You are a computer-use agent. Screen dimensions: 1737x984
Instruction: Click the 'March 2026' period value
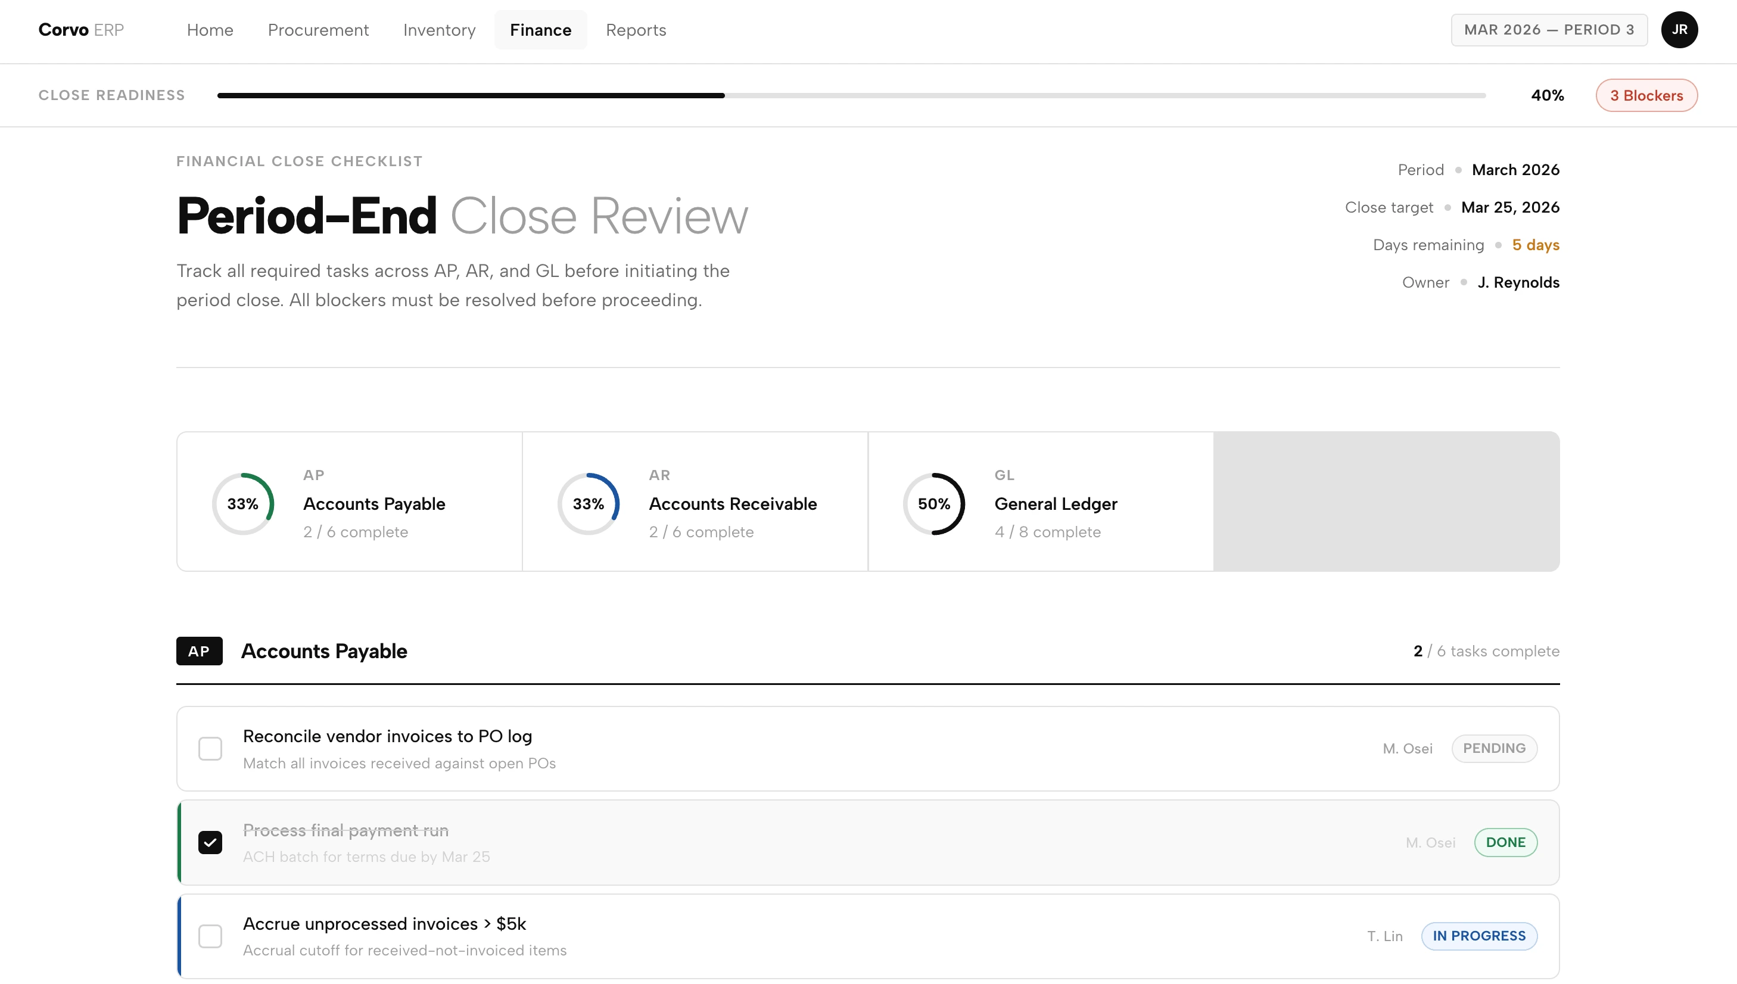[x=1516, y=170]
